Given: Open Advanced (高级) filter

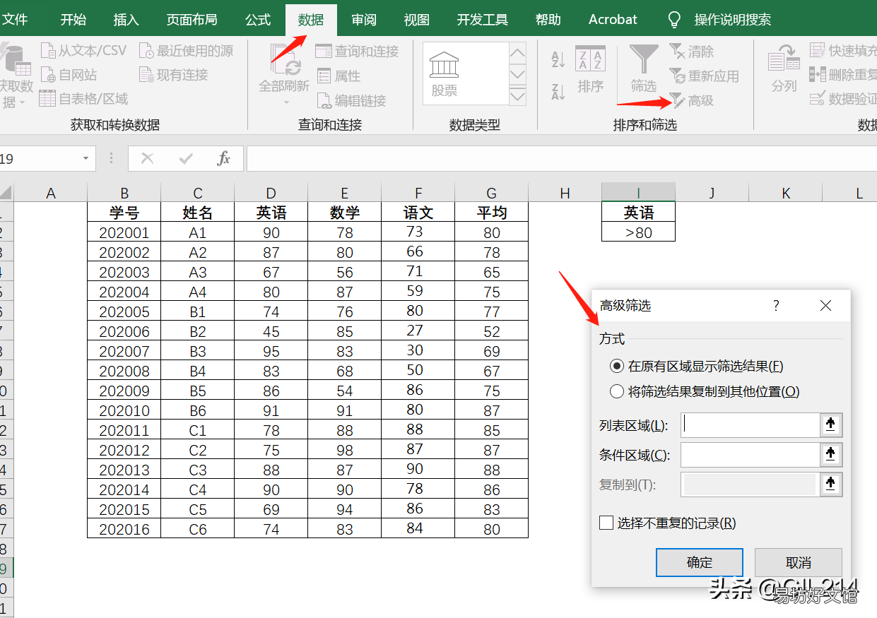Looking at the screenshot, I should 691,101.
